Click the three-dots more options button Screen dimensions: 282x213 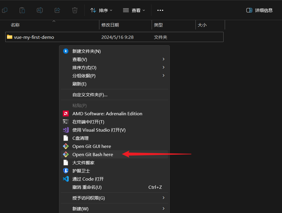tap(160, 10)
